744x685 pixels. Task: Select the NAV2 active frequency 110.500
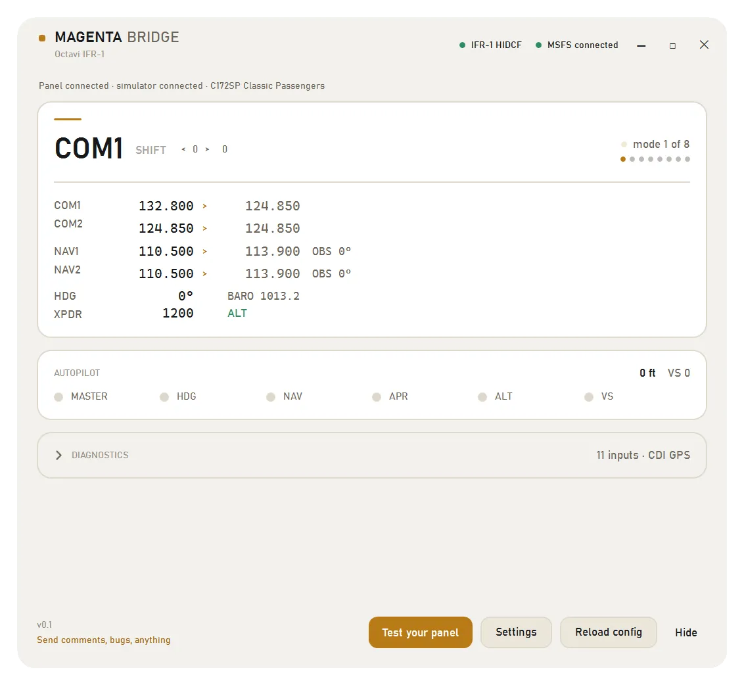coord(166,273)
